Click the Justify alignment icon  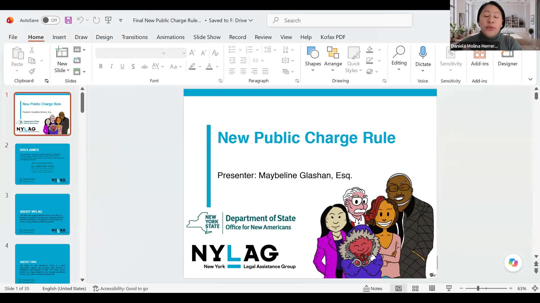point(265,71)
